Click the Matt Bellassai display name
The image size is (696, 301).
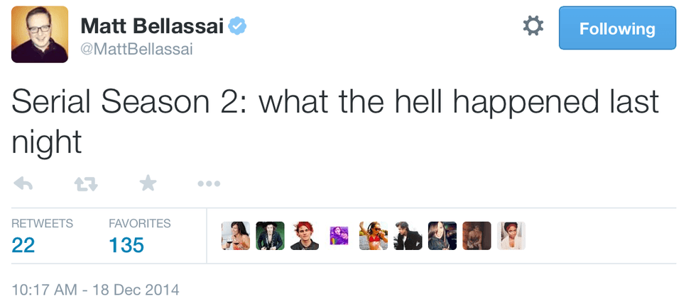152,27
